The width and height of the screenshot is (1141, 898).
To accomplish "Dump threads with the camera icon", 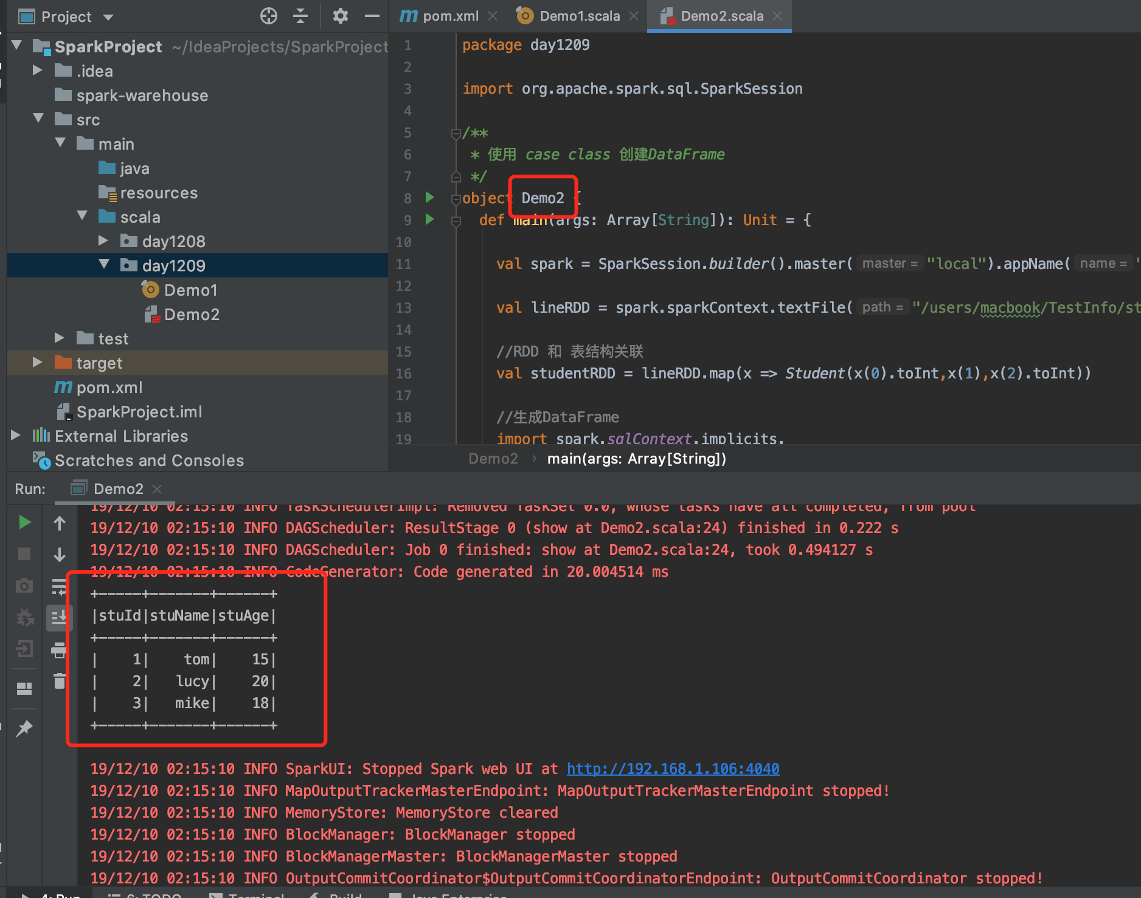I will [x=24, y=586].
